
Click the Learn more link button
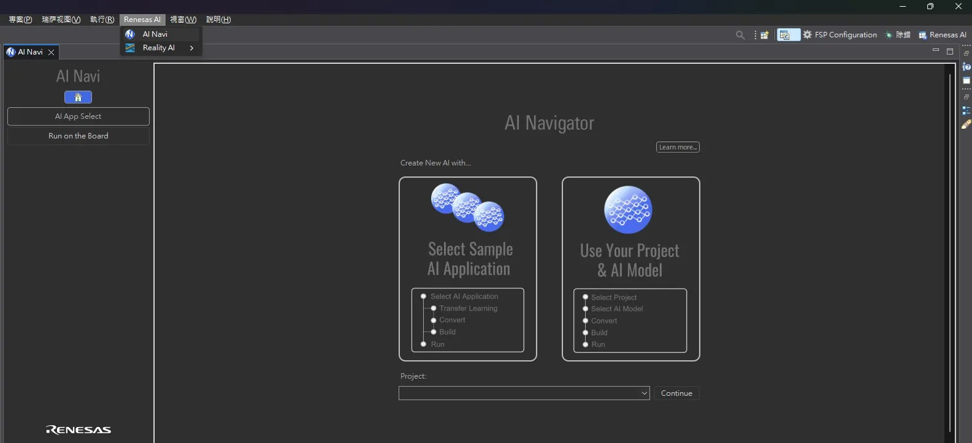coord(678,147)
